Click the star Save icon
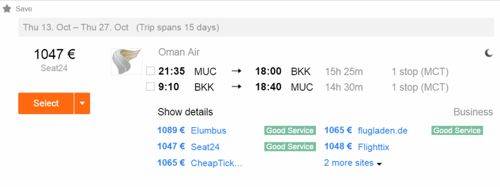Image resolution: width=500 pixels, height=187 pixels. (x=7, y=9)
